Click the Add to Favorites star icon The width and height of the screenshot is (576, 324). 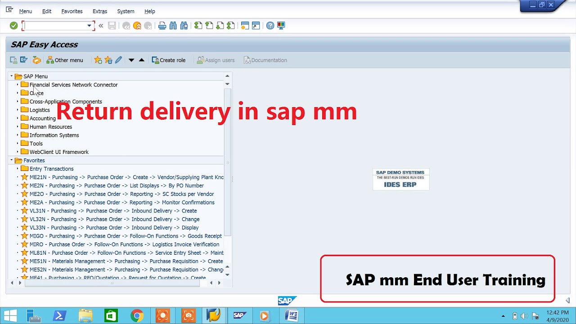(x=98, y=60)
